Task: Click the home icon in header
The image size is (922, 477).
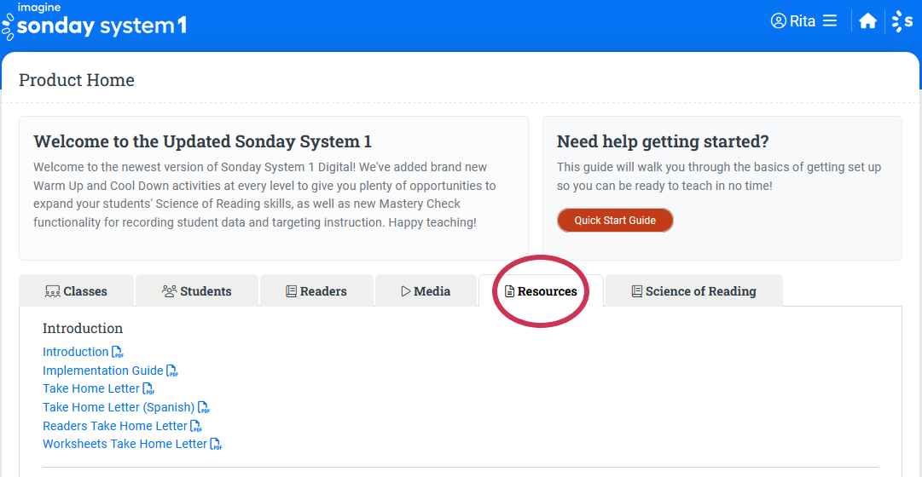Action: [x=867, y=21]
